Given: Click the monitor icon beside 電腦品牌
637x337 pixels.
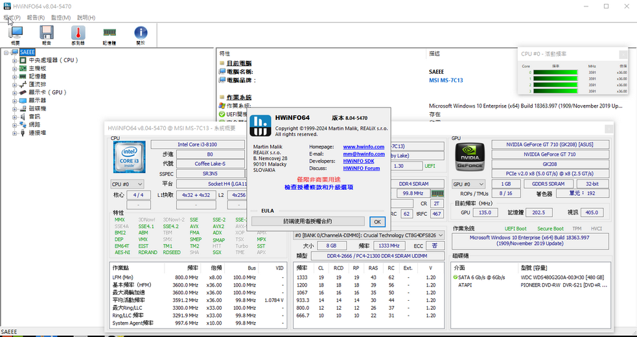Looking at the screenshot, I should point(222,80).
